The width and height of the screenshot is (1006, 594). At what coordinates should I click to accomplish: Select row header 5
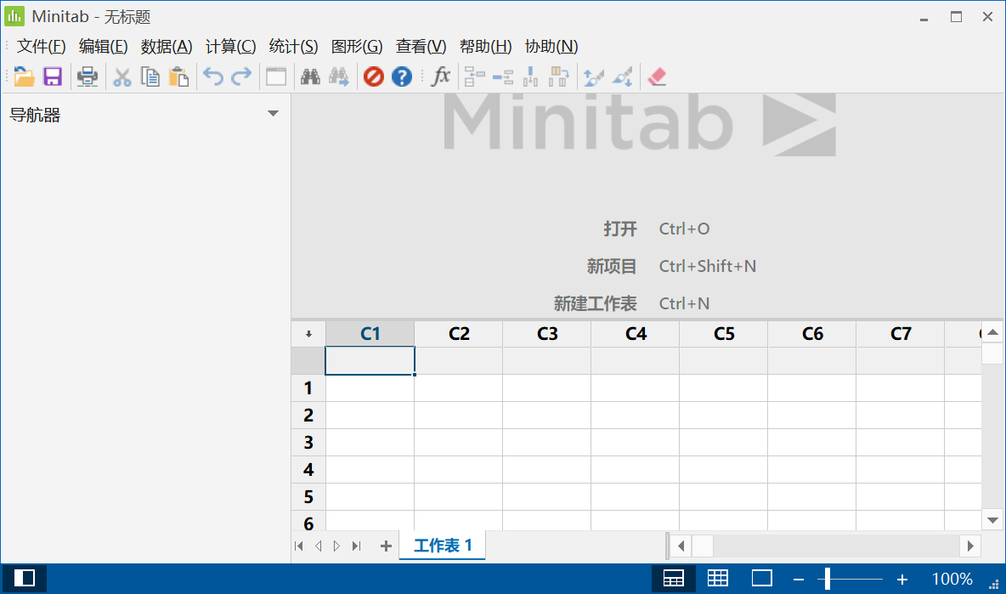(x=308, y=496)
